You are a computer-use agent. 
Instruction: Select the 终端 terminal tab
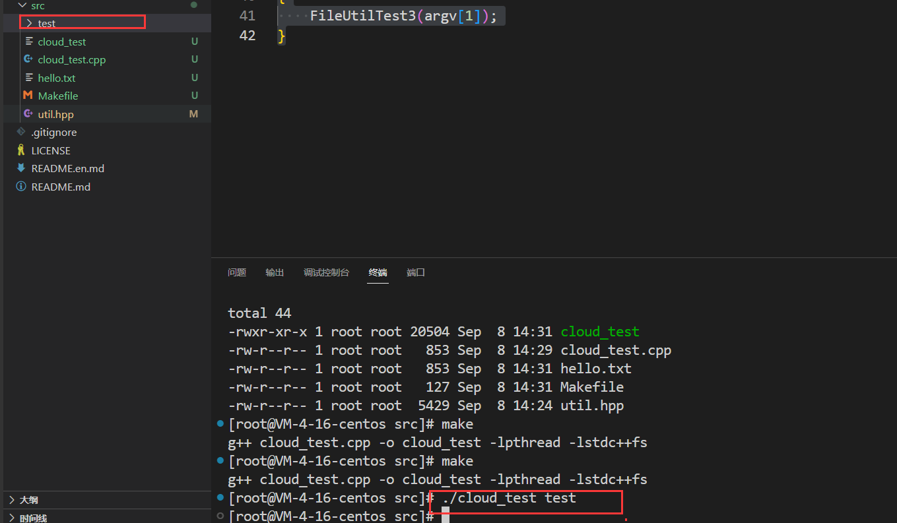click(378, 272)
